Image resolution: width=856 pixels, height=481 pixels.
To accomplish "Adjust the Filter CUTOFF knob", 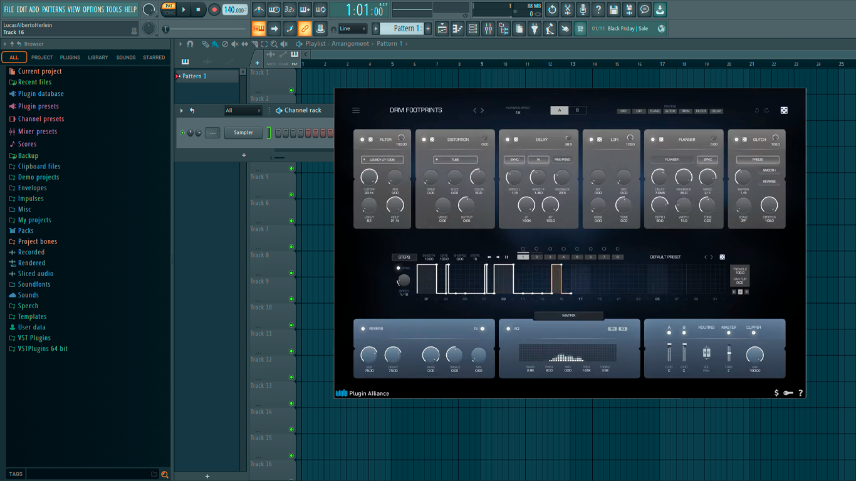I will click(369, 177).
